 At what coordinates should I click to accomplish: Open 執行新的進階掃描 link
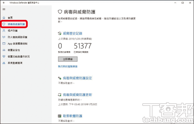[x=68, y=66]
